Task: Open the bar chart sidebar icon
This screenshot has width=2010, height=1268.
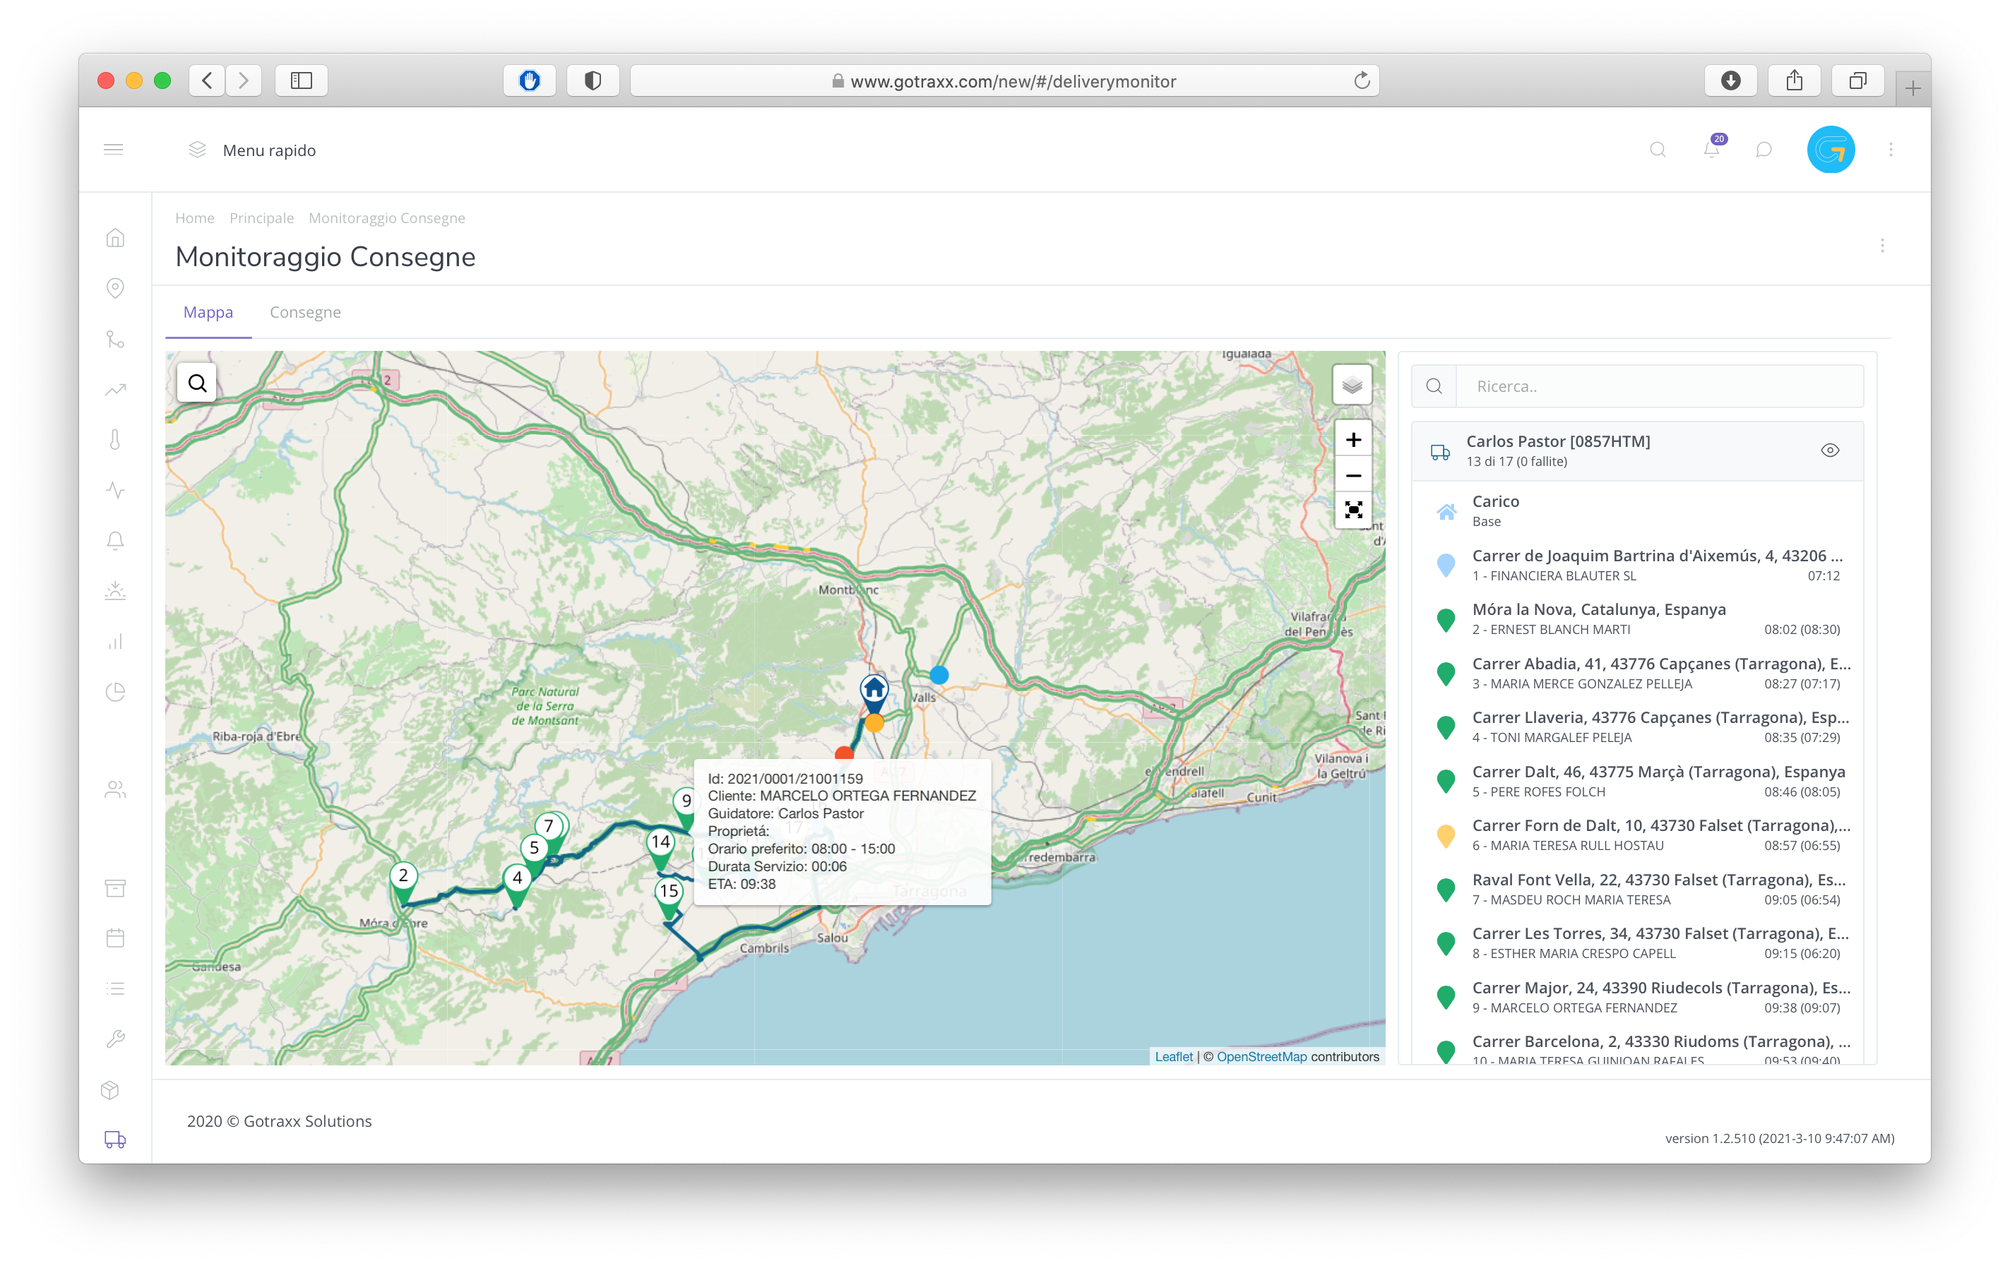Action: [x=115, y=642]
